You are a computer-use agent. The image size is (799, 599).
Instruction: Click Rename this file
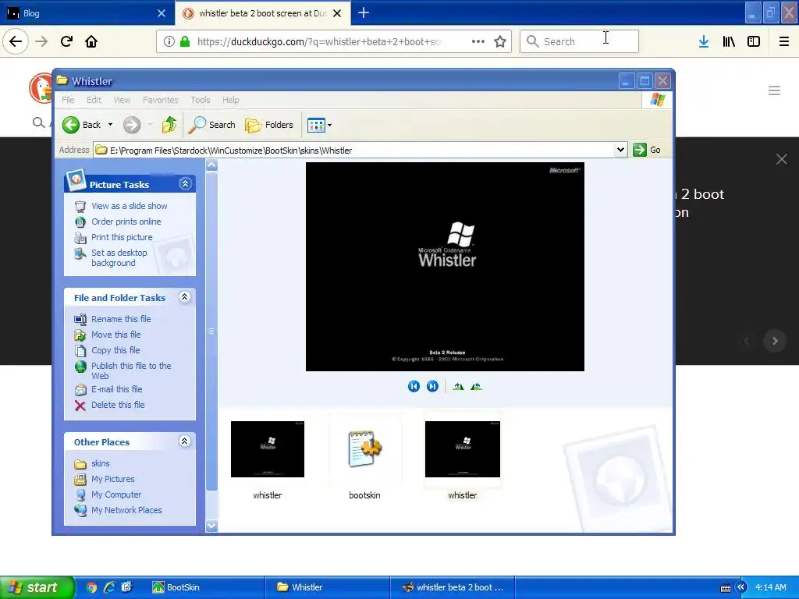pyautogui.click(x=121, y=319)
